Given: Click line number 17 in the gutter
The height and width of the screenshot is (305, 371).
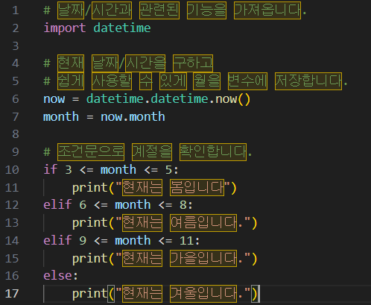Looking at the screenshot, I should [12, 294].
